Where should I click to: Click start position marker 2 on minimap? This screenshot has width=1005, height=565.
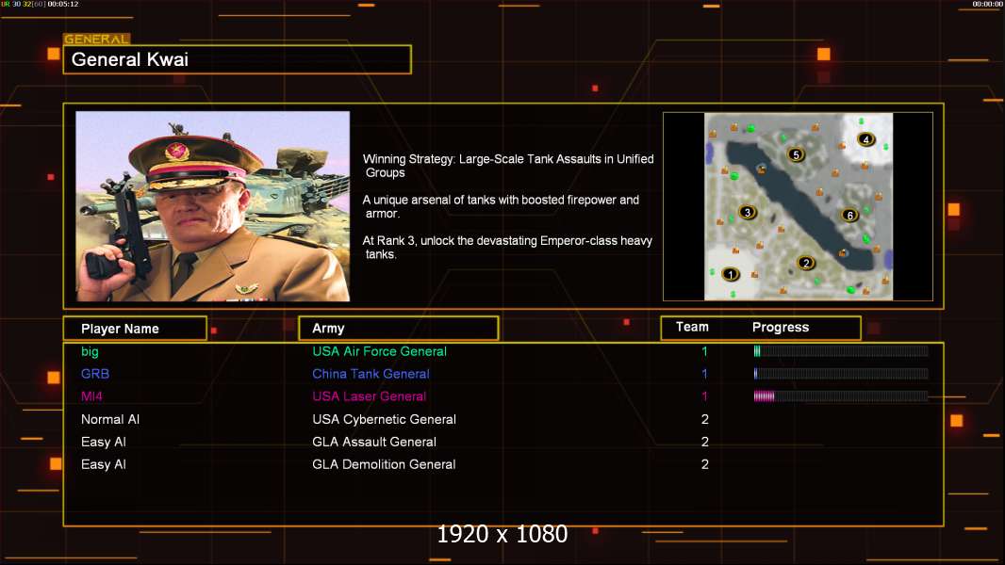[x=806, y=263]
